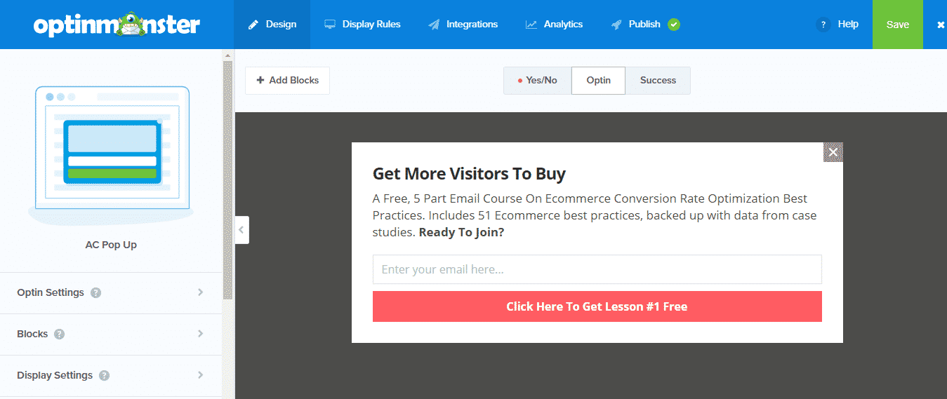Switch to the Success view
The image size is (947, 399).
click(658, 81)
